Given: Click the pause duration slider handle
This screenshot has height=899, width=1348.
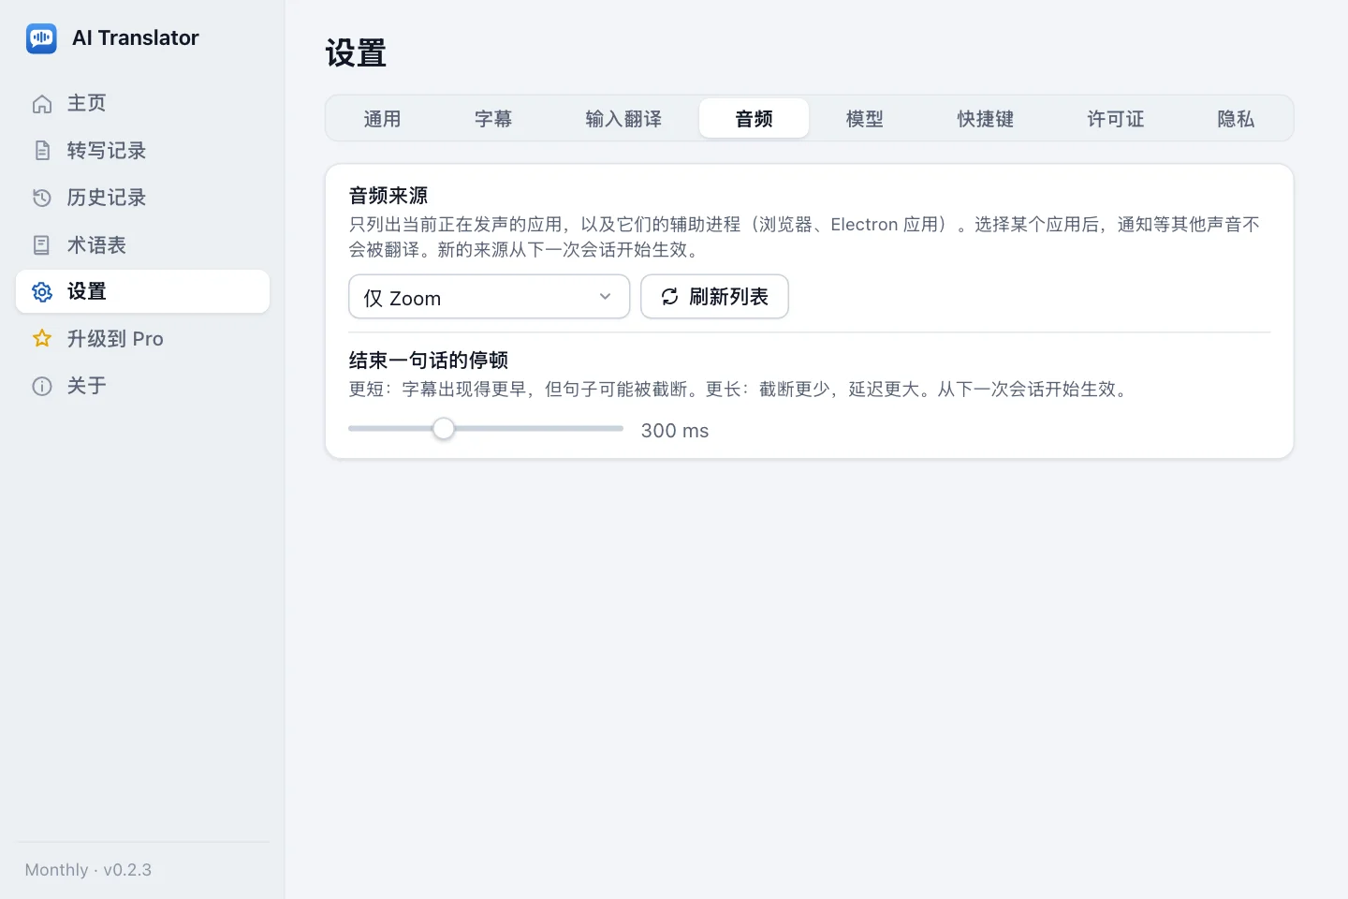Looking at the screenshot, I should click(444, 429).
